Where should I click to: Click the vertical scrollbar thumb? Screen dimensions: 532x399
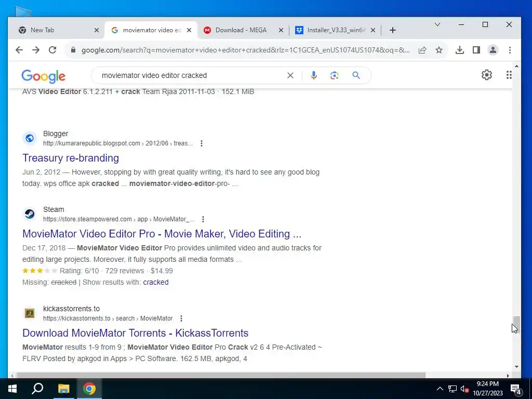516,324
